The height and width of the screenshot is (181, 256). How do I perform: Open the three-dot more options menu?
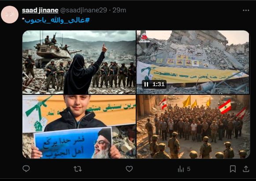tap(246, 10)
